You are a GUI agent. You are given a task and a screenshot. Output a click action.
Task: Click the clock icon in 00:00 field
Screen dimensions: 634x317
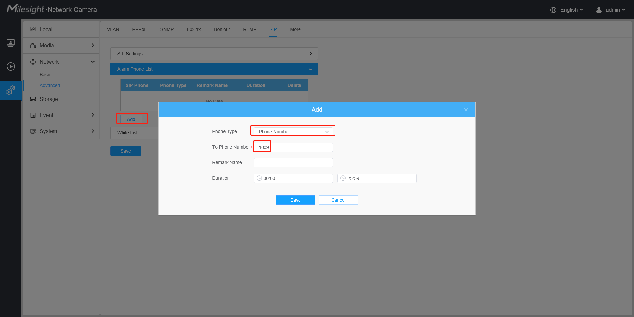point(259,178)
